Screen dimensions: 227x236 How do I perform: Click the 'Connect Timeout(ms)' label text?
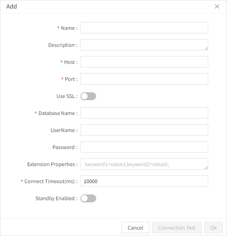tap(49, 181)
